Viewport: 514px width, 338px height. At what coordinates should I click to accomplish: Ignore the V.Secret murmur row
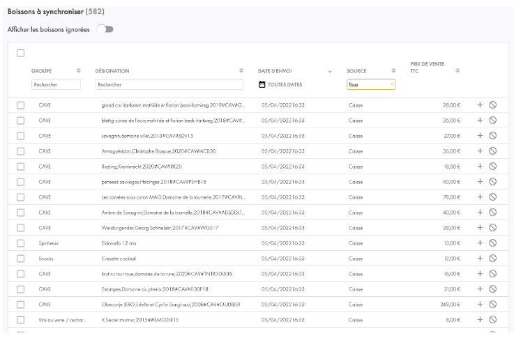pyautogui.click(x=492, y=320)
